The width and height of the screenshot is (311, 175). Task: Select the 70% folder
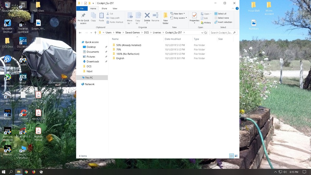[118, 50]
